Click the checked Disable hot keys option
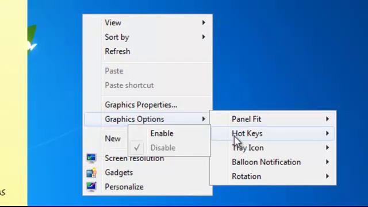This screenshot has height=207, width=368. [x=169, y=148]
